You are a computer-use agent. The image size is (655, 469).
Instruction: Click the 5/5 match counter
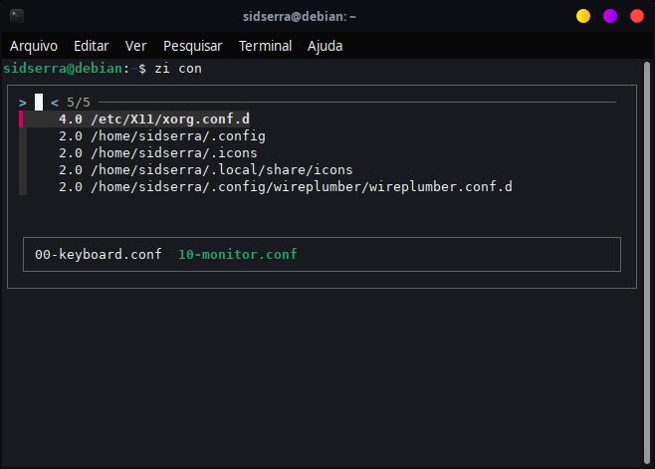(x=79, y=102)
